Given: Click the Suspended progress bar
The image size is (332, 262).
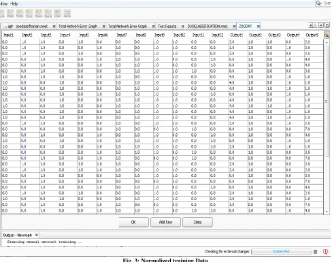Looking at the screenshot, I should pos(281,251).
